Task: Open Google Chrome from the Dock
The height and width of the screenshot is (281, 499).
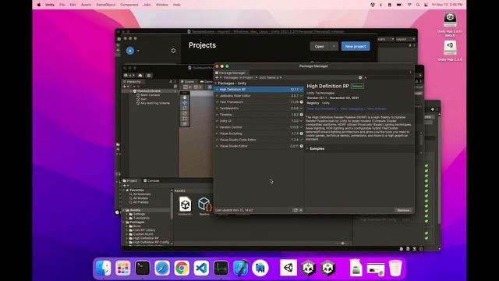Action: (182, 268)
